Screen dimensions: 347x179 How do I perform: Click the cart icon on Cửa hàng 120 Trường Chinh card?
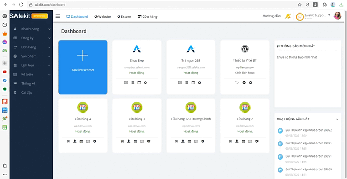(x=176, y=141)
